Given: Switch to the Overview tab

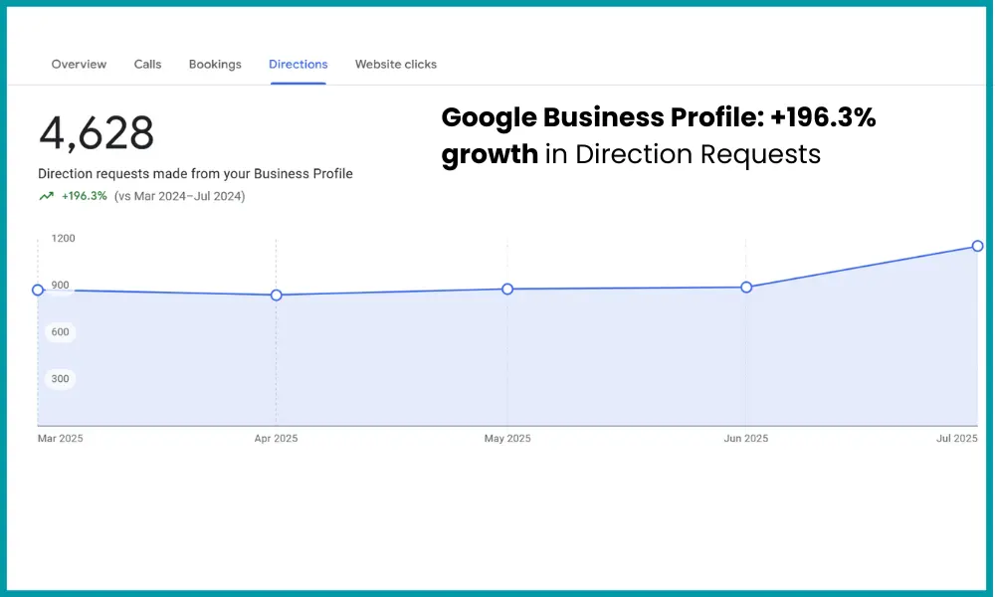Looking at the screenshot, I should 79,64.
